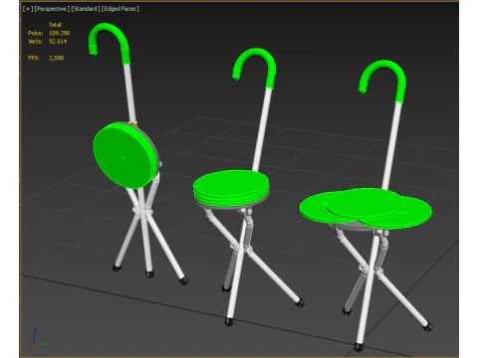Click the Verts: statistics label
Screen dimensions: 478x358
(36, 42)
